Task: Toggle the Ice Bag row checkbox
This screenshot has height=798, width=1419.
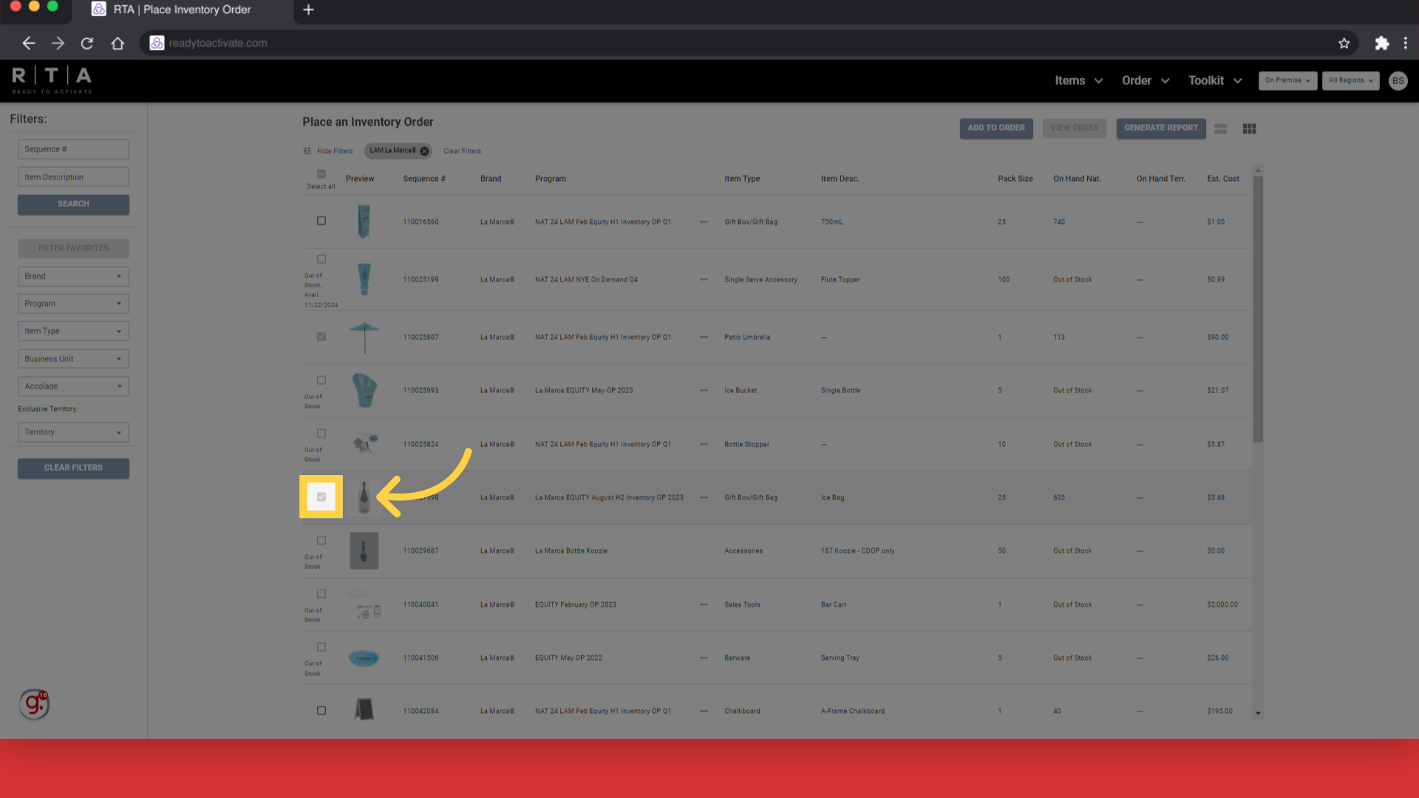Action: point(321,497)
